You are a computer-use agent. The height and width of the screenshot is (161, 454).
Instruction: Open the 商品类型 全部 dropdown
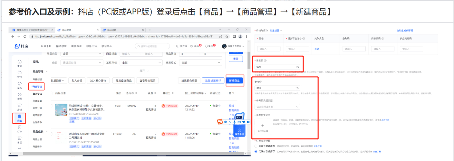click(x=82, y=54)
